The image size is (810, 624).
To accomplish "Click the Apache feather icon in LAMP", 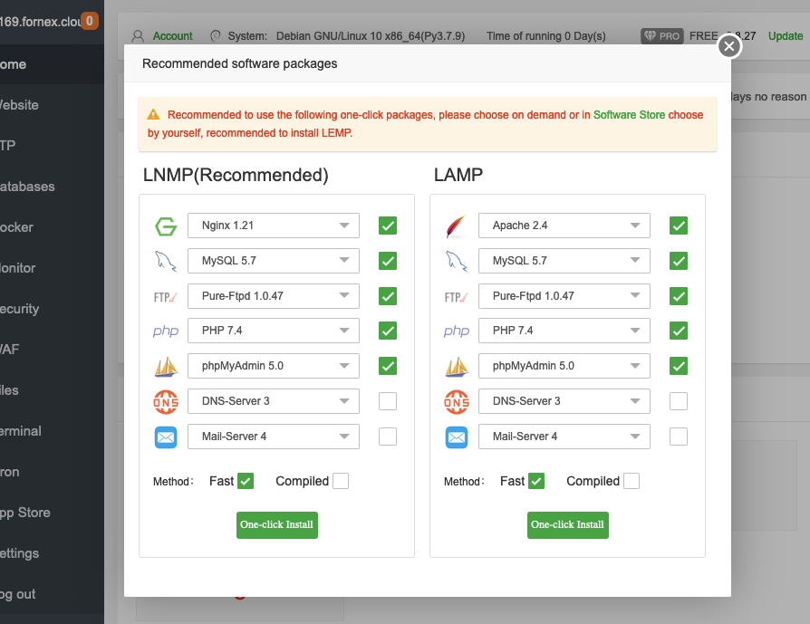I will pyautogui.click(x=456, y=226).
